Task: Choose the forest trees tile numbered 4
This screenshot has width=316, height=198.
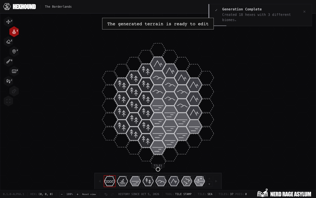Action: tap(148, 181)
